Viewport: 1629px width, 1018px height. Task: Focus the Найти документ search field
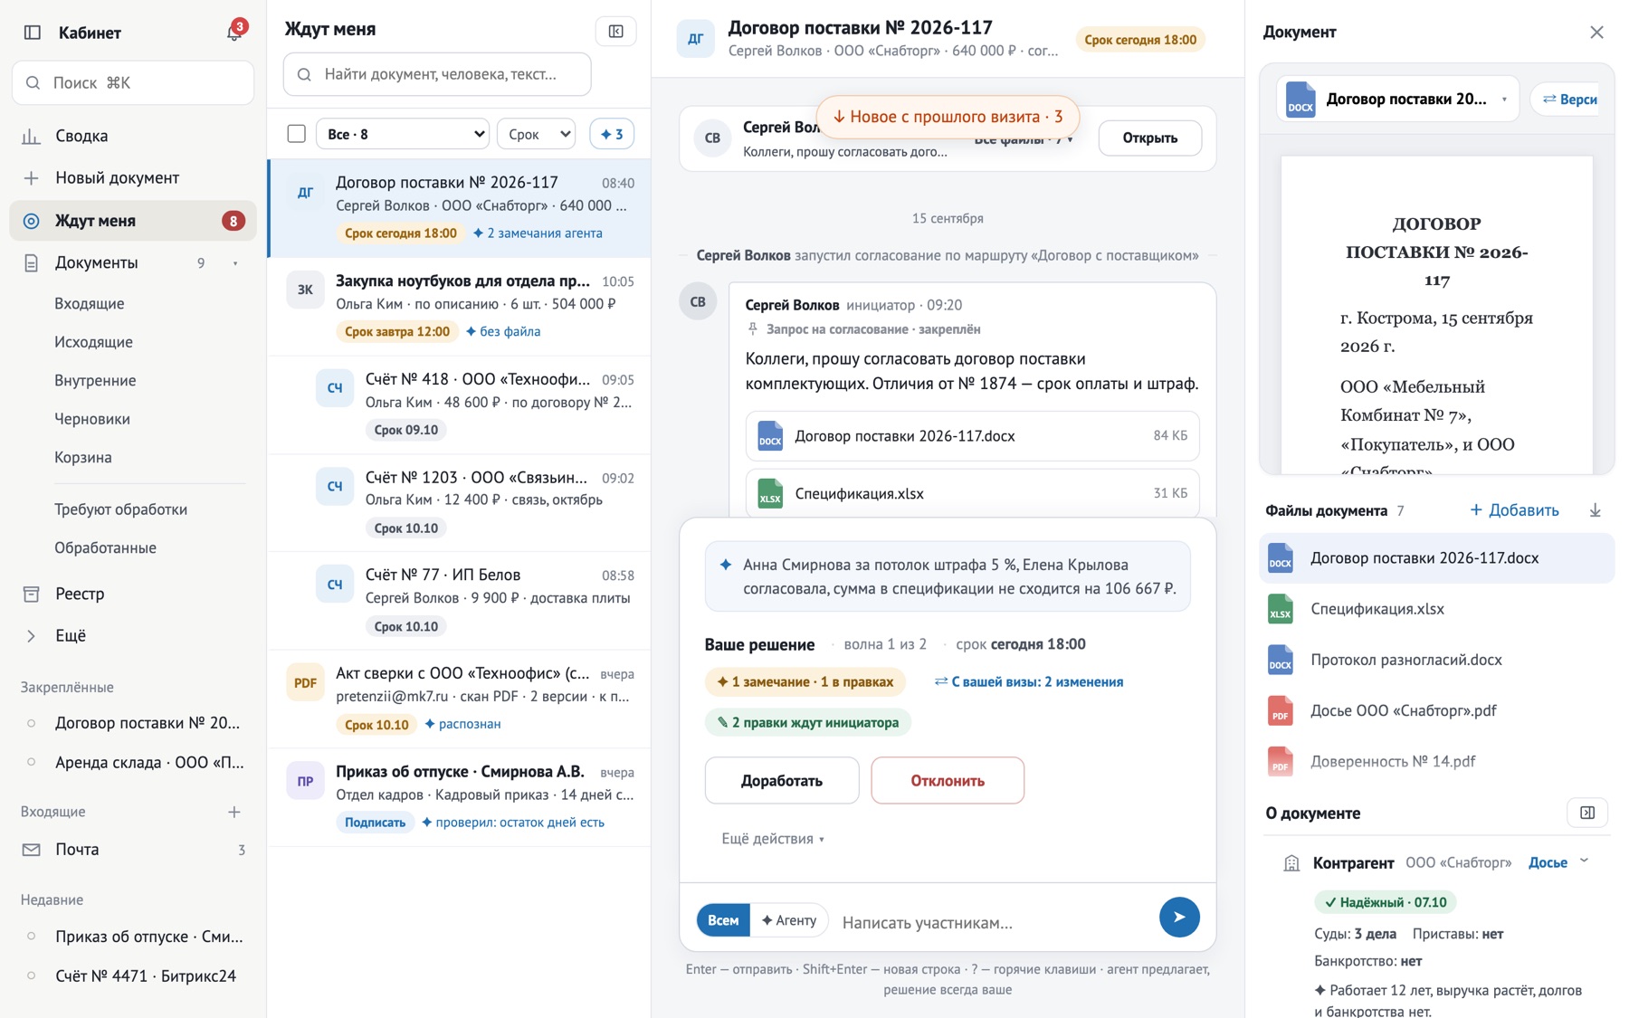pyautogui.click(x=437, y=74)
